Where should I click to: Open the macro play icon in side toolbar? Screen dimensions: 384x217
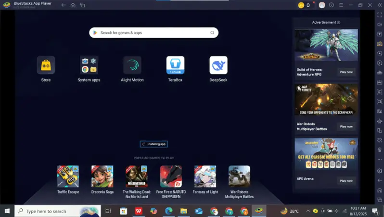click(380, 53)
